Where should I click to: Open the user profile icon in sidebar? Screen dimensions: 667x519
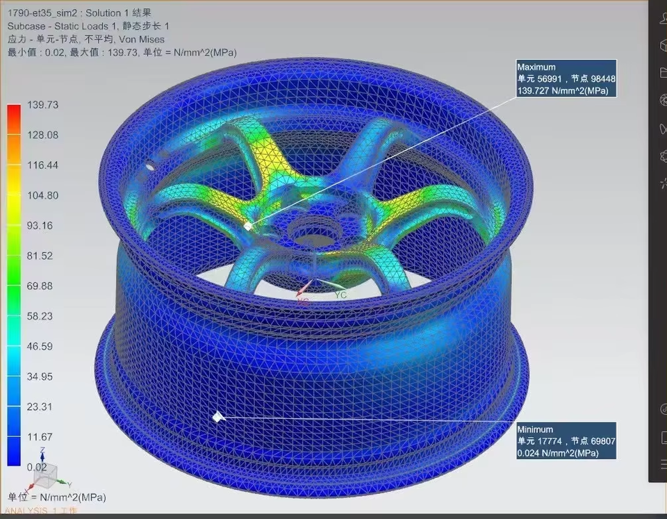pyautogui.click(x=663, y=18)
